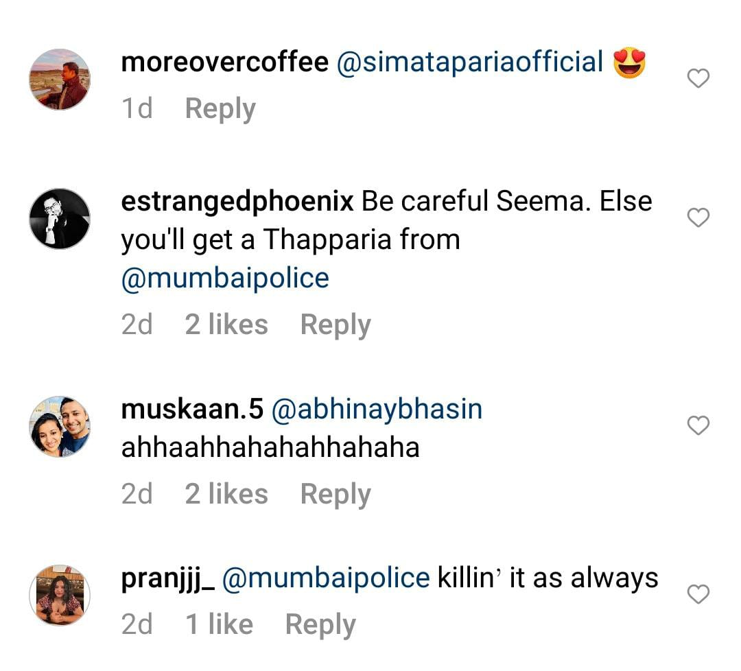This screenshot has height=671, width=741.
Task: Reply to pranjjj_'s comment
Action: [x=320, y=624]
